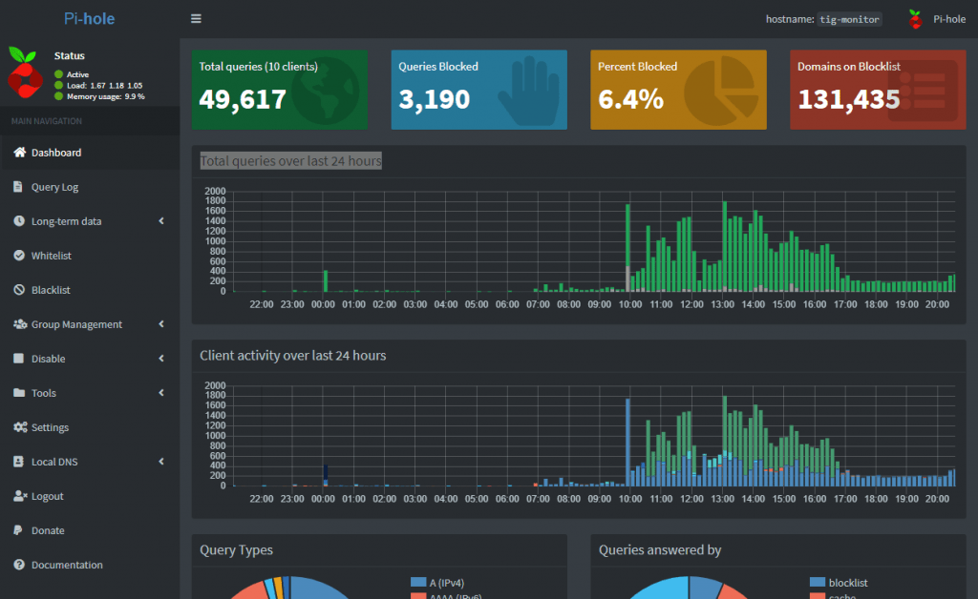This screenshot has height=599, width=978.
Task: Open the Query Log menu item
Action: 90,187
